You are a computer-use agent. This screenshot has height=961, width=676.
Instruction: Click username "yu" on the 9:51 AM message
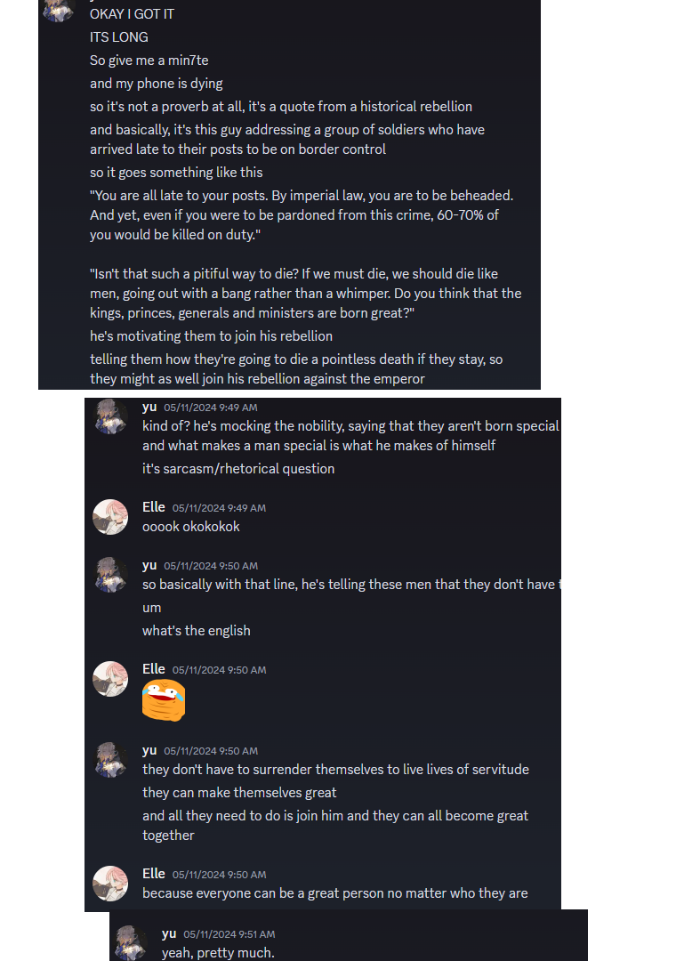[169, 933]
